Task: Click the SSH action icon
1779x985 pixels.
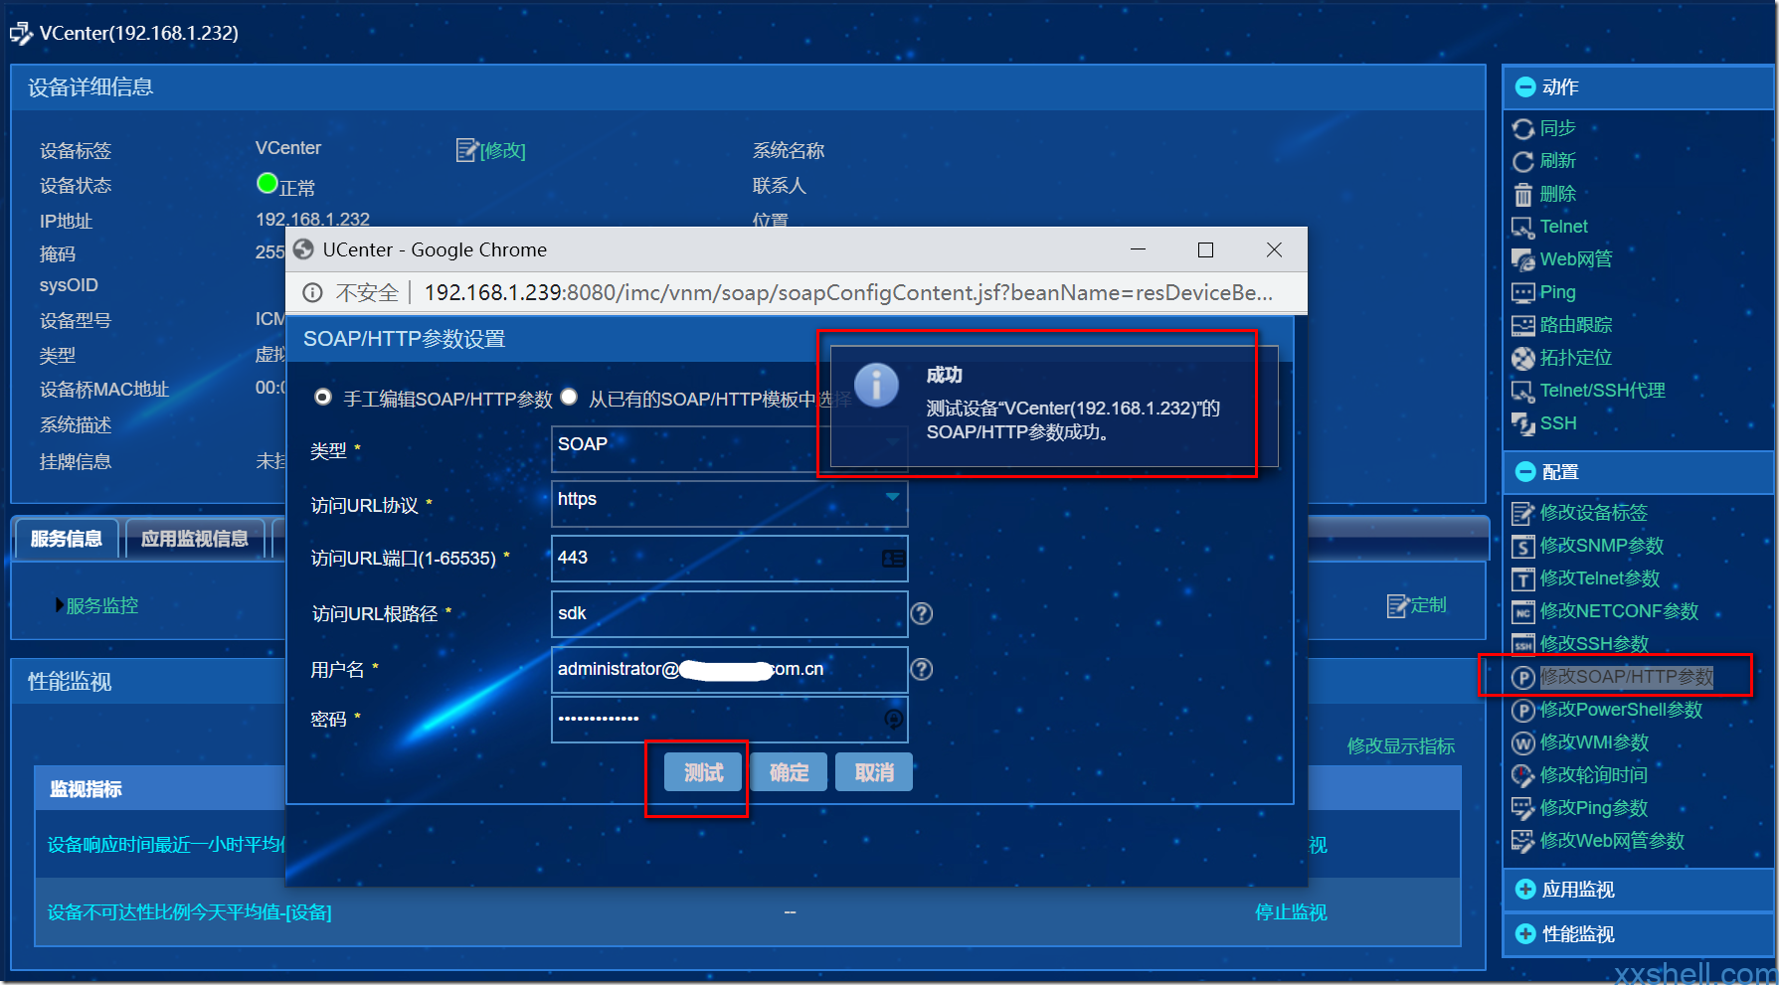Action: [x=1522, y=424]
